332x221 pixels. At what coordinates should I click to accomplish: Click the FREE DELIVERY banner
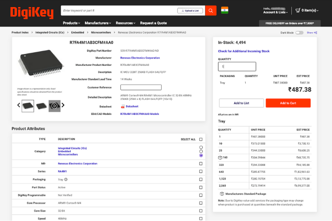click(x=290, y=23)
